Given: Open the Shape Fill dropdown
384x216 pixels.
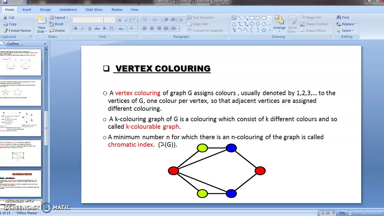Looking at the screenshot, I should (x=313, y=17).
